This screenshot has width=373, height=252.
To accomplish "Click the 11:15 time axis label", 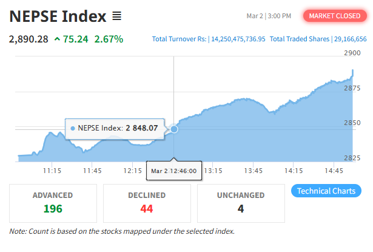I will pos(52,171).
